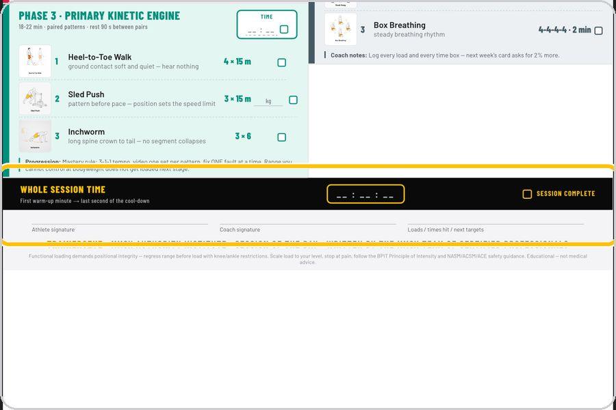616x410 pixels.
Task: Click the Phase 3 time entry blanks
Action: pyautogui.click(x=261, y=31)
